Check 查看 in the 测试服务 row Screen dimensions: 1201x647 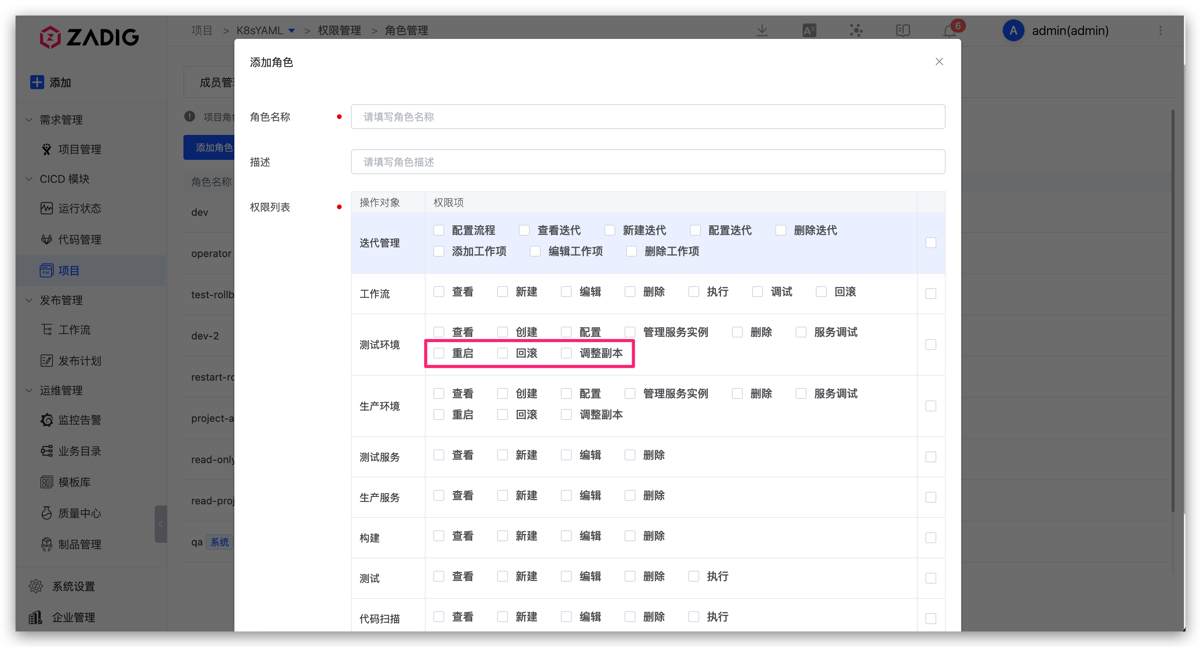click(439, 455)
